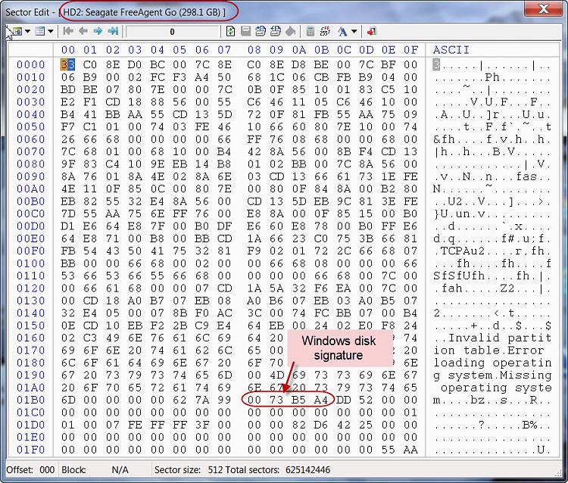This screenshot has height=483, width=568.
Task: Select byte 9F in row 0080
Action: [x=67, y=164]
